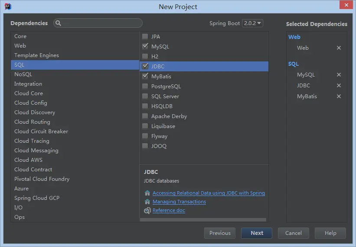Click the Previous button
356x247 pixels.
point(220,233)
